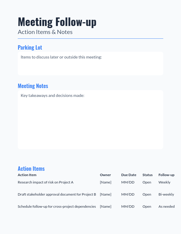181x234 pixels.
Task: Select the Action Items & Notes subtitle
Action: [45, 32]
